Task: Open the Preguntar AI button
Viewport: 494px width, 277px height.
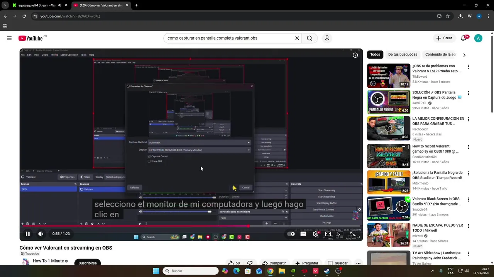Action: [x=307, y=263]
